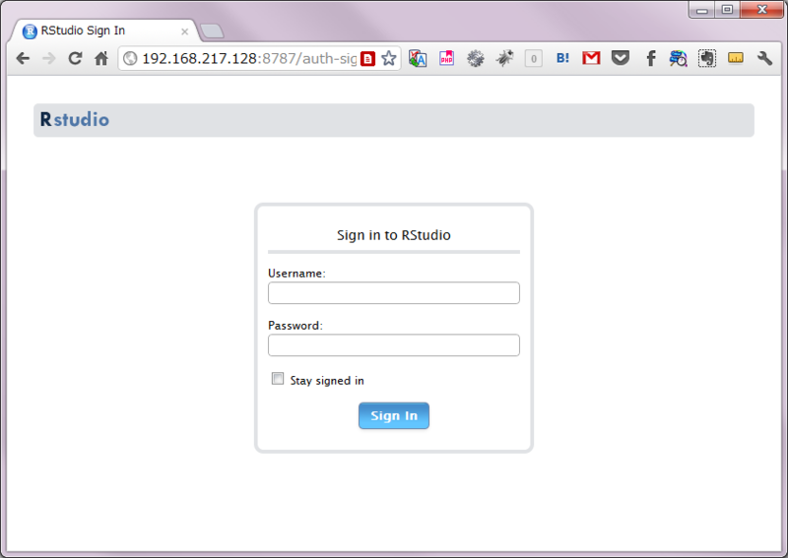Click the Username: label

tap(296, 274)
